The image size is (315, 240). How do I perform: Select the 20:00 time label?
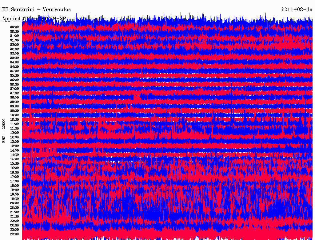14,203
